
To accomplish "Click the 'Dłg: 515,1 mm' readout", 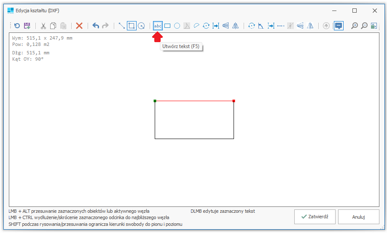I will pos(31,53).
